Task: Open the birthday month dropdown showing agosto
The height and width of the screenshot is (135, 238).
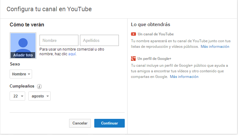Action: point(40,96)
